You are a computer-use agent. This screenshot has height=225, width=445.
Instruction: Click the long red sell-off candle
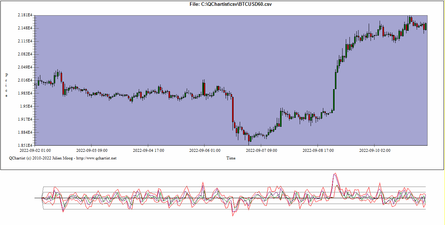click(x=232, y=109)
